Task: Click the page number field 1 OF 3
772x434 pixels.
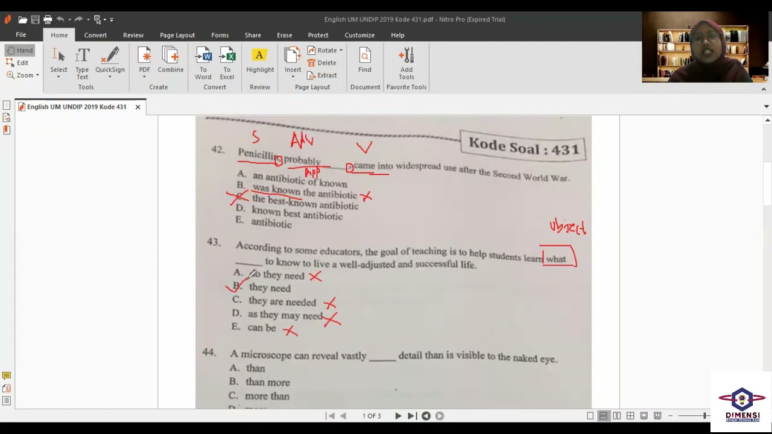Action: 372,416
